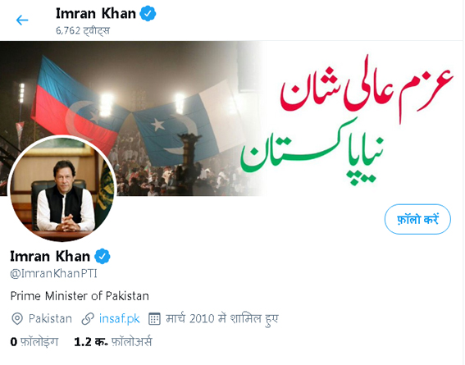Viewport: 465px width, 365px height.
Task: Click the calendar joined-date icon
Action: pyautogui.click(x=154, y=319)
